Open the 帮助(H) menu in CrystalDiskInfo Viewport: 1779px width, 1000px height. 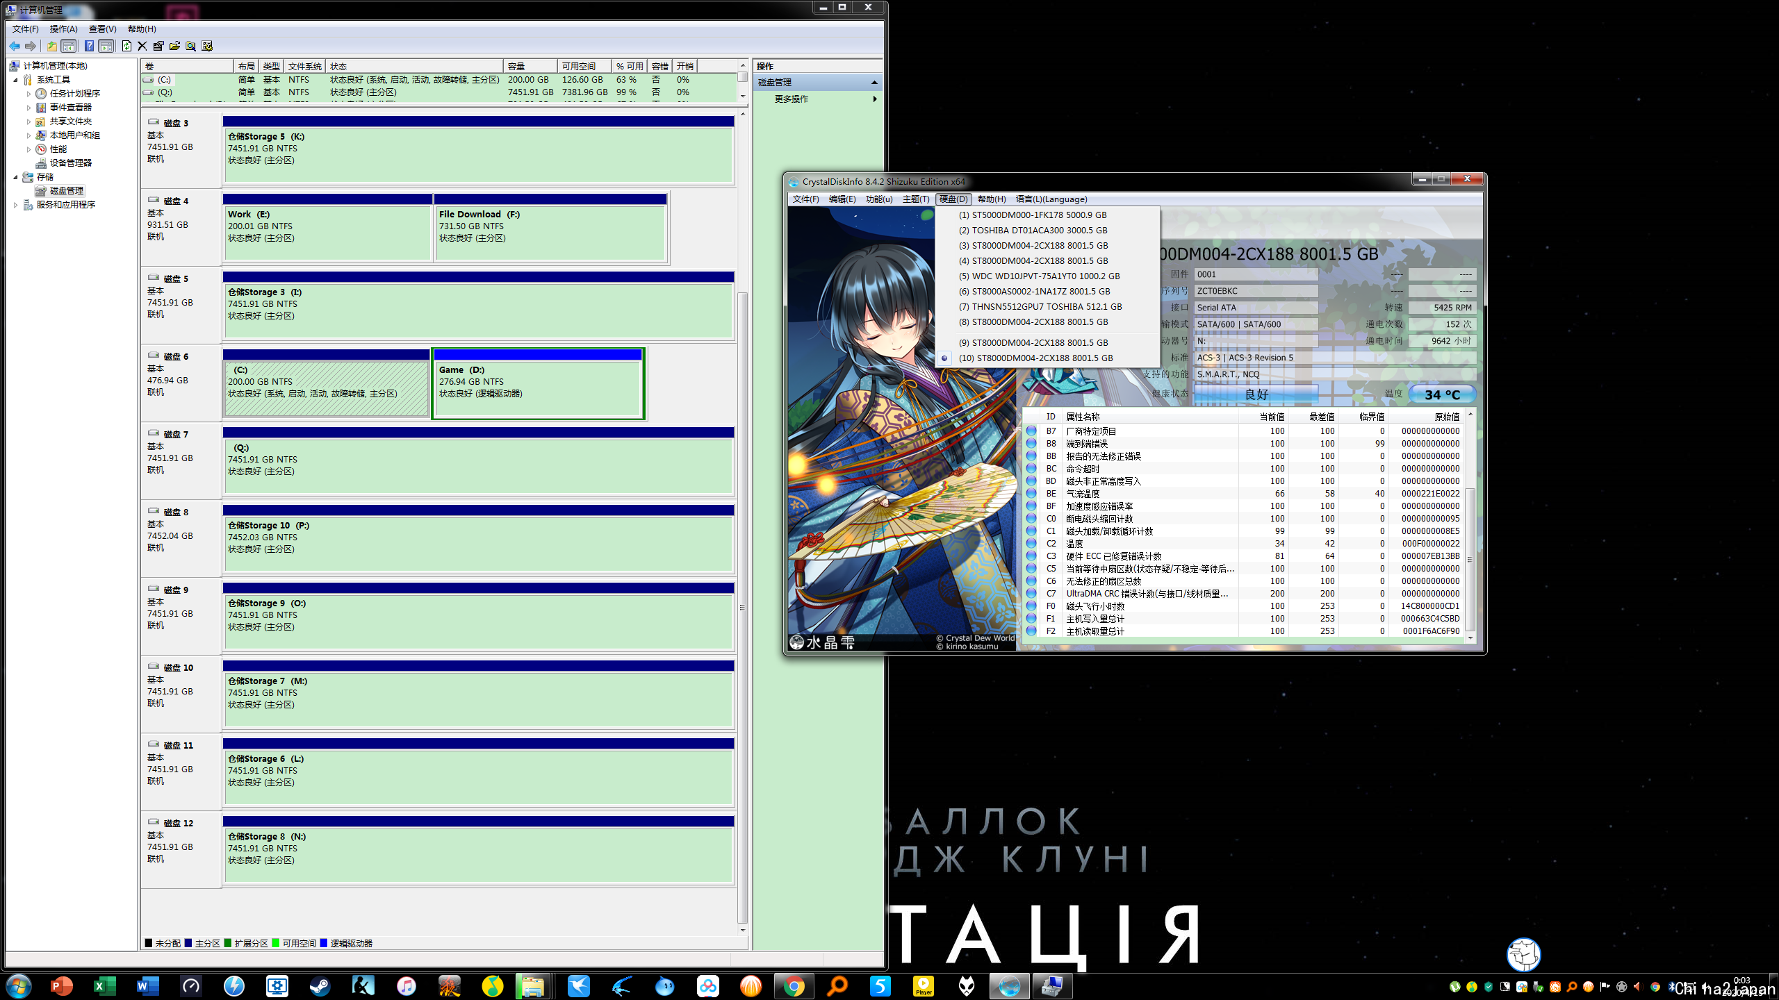[992, 199]
